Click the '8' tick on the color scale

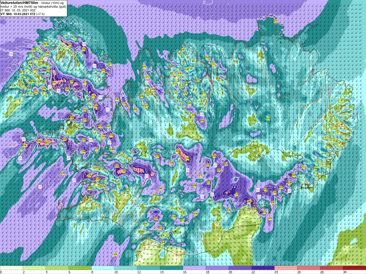[x=93, y=272]
